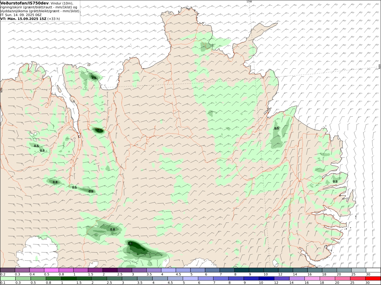Click the purple 12 swatch on rain scale

click(281, 279)
